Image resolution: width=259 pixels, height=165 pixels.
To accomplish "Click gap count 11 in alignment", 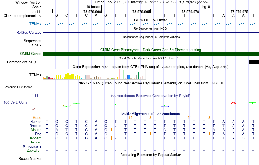I will tap(229, 118).
